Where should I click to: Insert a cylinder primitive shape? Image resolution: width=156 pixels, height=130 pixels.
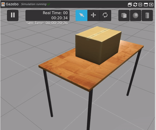[147, 15]
